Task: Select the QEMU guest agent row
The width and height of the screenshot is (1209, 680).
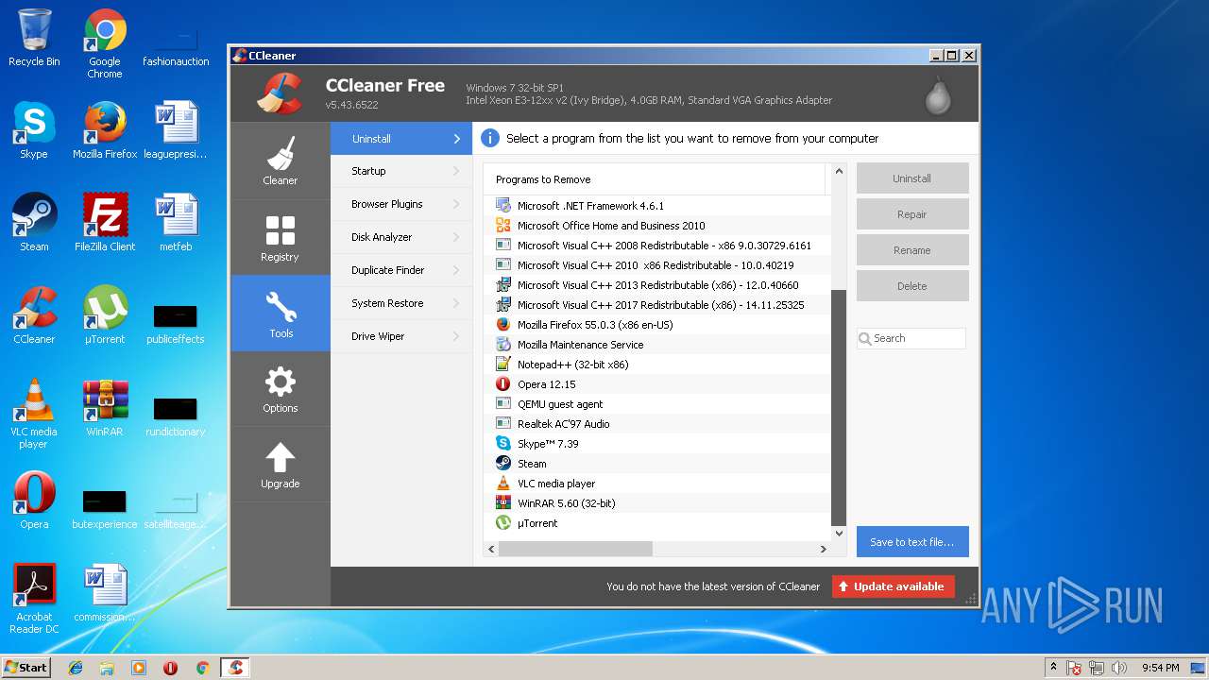Action: pos(657,403)
